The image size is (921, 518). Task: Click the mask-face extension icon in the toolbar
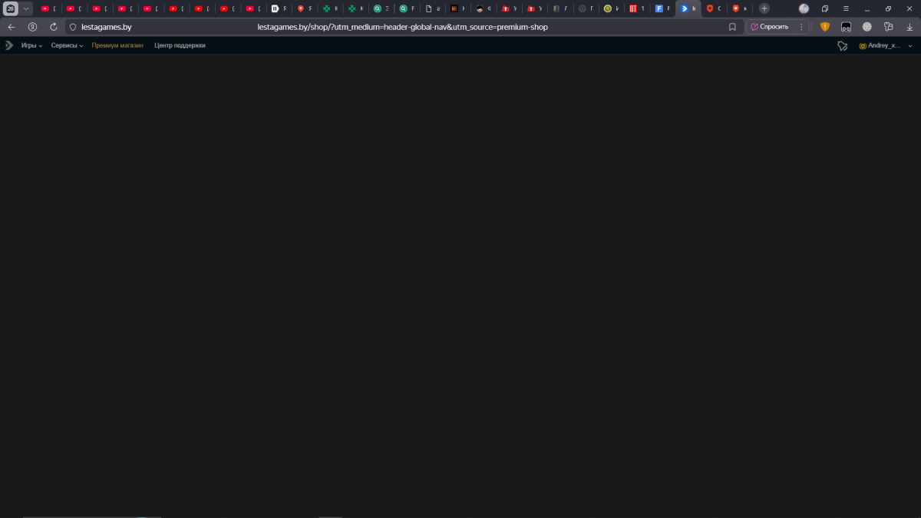(x=846, y=26)
